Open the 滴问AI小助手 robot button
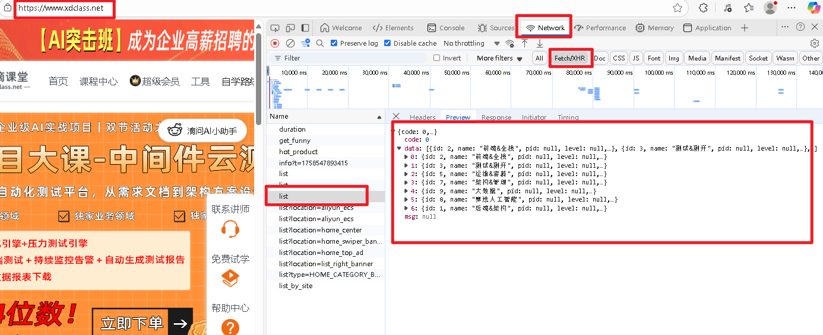Image resolution: width=823 pixels, height=335 pixels. pos(202,131)
